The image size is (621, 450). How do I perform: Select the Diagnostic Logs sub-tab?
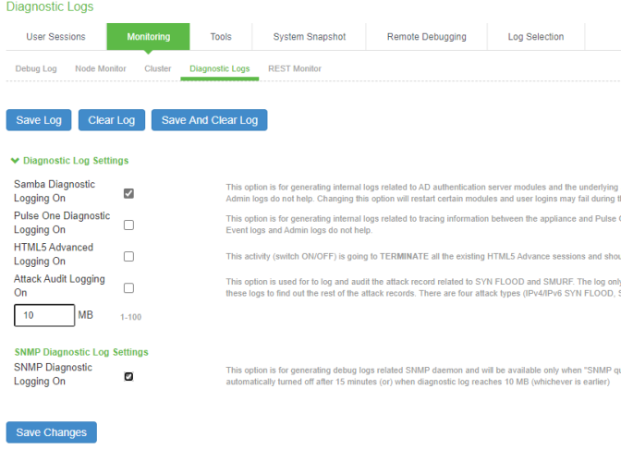coord(219,69)
